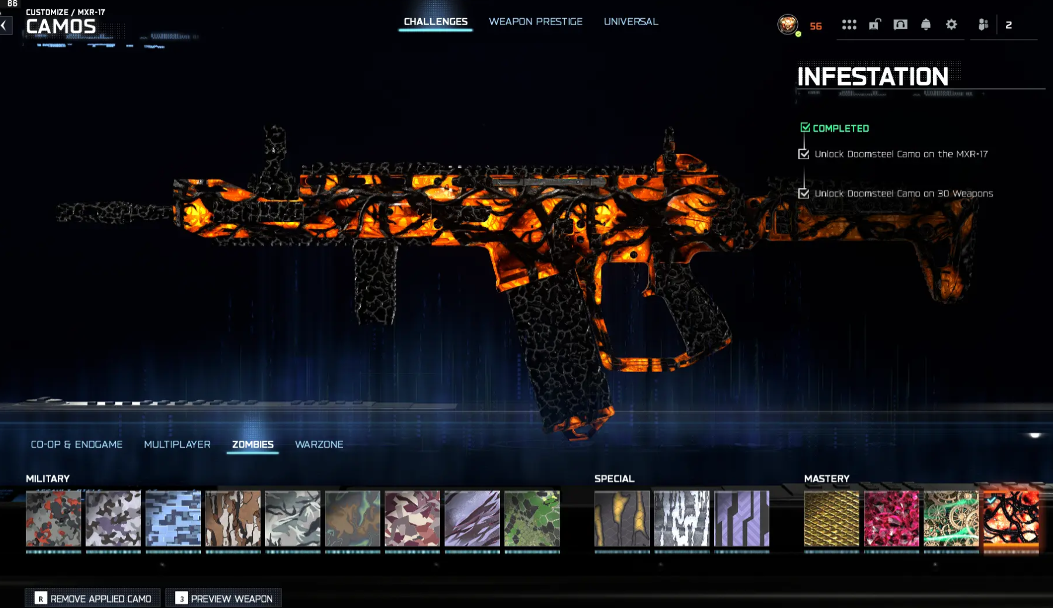This screenshot has width=1053, height=608.
Task: Click the camera-style icon in top bar
Action: [900, 25]
